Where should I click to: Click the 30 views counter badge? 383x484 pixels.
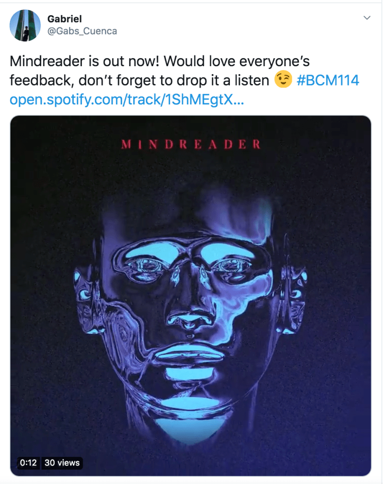pos(62,463)
